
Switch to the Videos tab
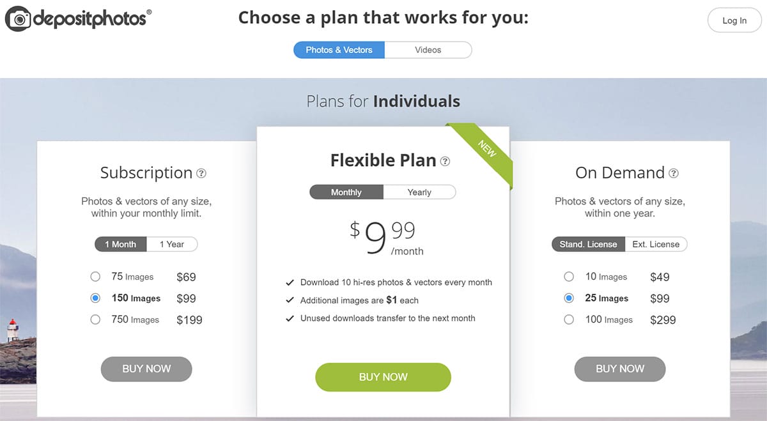click(x=428, y=50)
